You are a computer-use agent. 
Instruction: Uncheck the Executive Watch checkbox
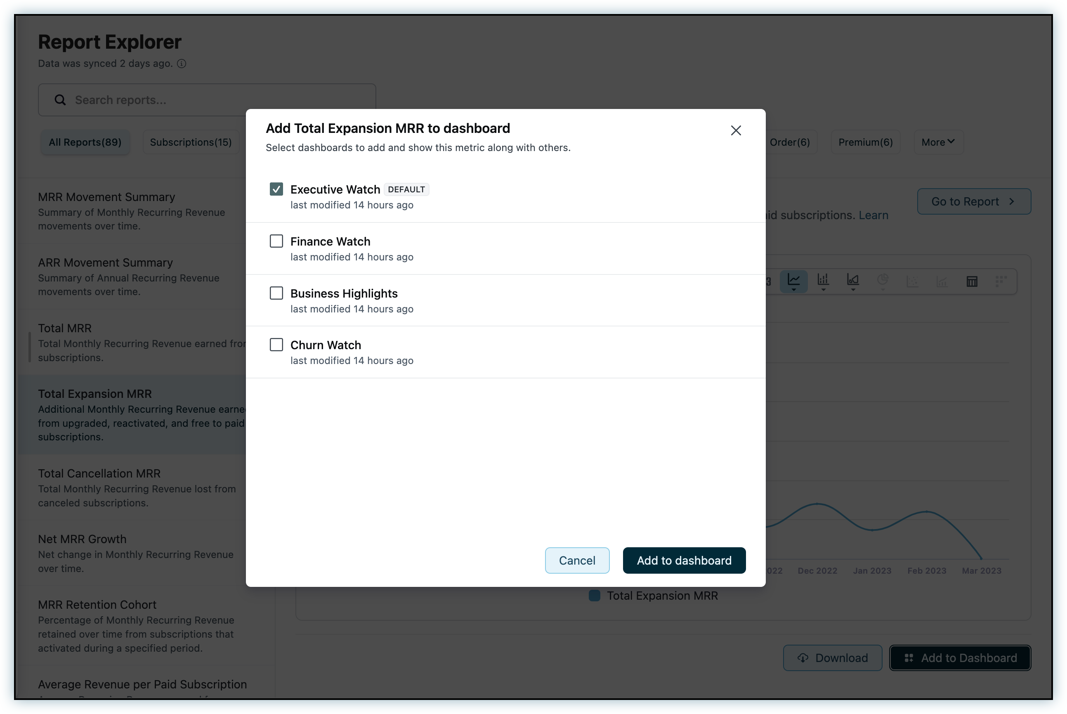[276, 189]
